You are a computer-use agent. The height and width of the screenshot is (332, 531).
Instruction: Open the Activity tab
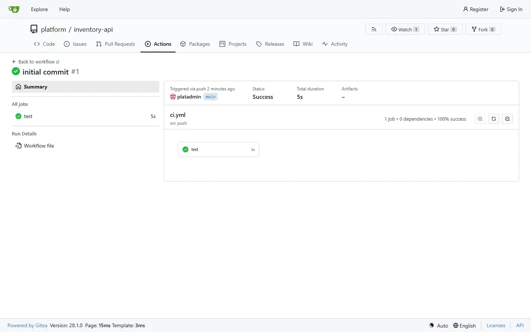click(x=335, y=44)
